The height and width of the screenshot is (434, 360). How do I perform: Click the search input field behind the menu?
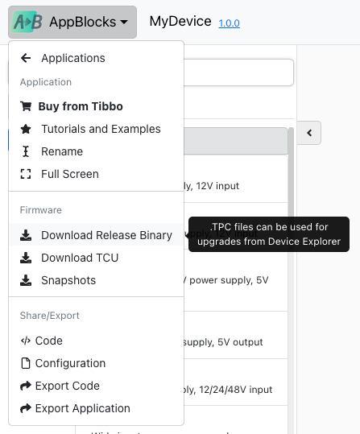click(238, 72)
